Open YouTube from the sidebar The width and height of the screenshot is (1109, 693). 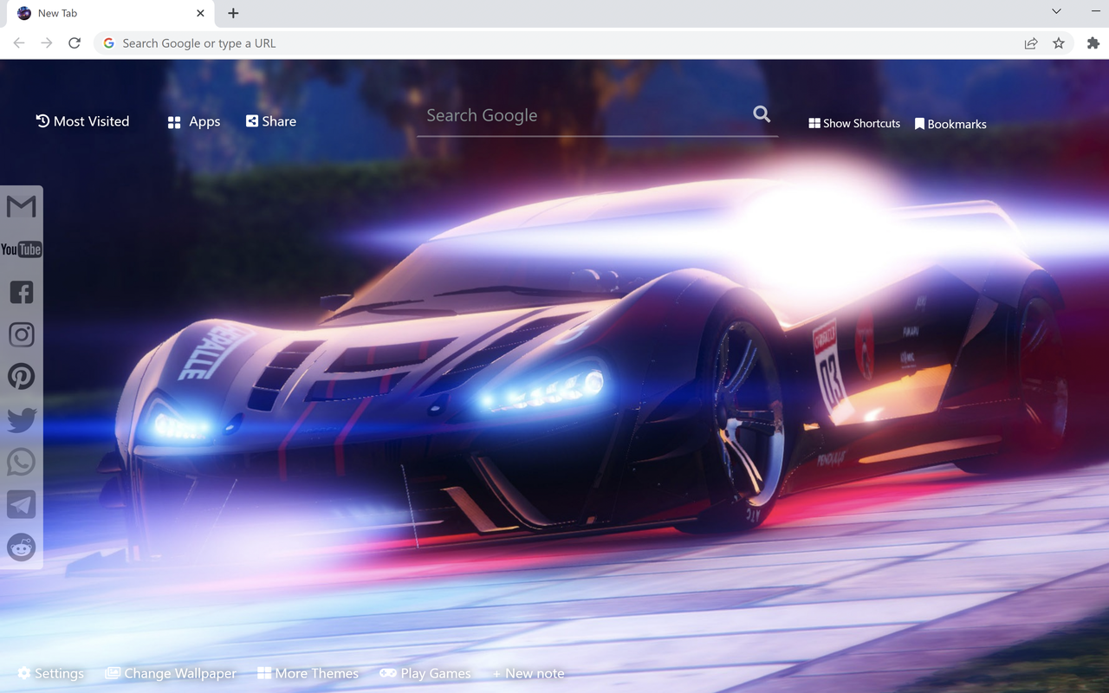22,249
